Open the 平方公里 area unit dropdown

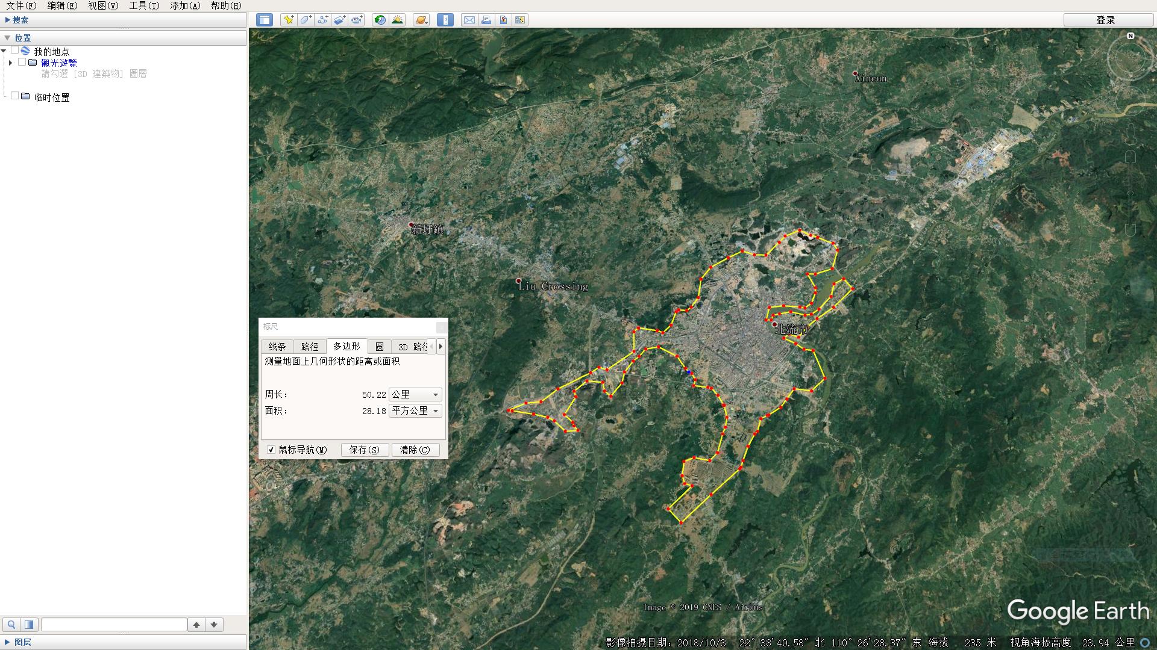point(415,410)
